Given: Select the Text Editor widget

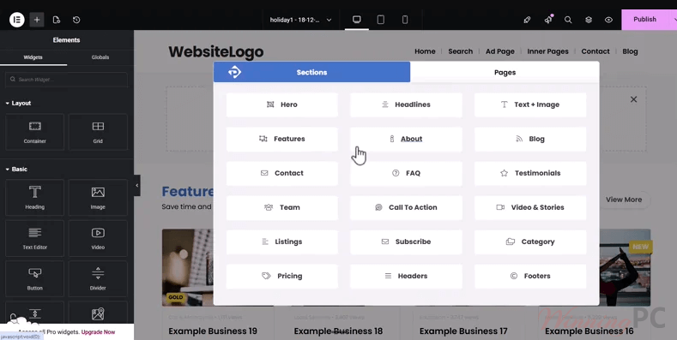Looking at the screenshot, I should point(35,238).
